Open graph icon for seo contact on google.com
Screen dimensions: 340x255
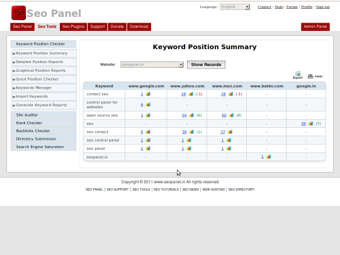(x=148, y=132)
